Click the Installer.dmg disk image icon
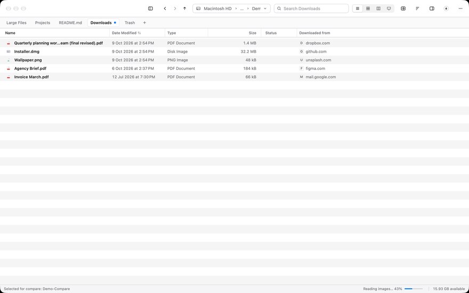 pyautogui.click(x=9, y=52)
